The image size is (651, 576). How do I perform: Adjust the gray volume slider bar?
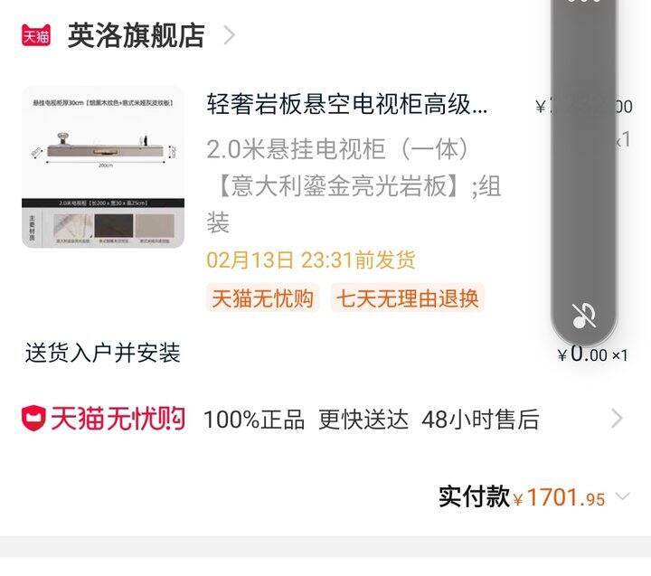click(x=584, y=166)
